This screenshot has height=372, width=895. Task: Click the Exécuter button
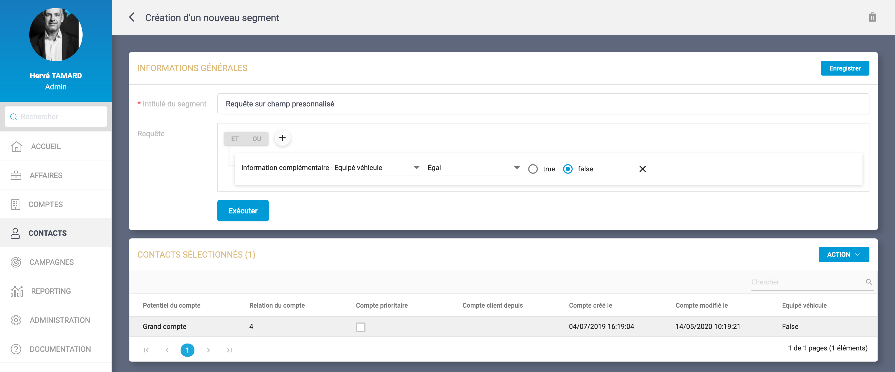[242, 211]
